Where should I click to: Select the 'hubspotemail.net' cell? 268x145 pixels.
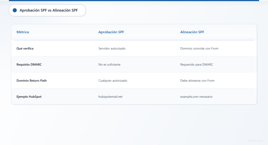click(110, 97)
